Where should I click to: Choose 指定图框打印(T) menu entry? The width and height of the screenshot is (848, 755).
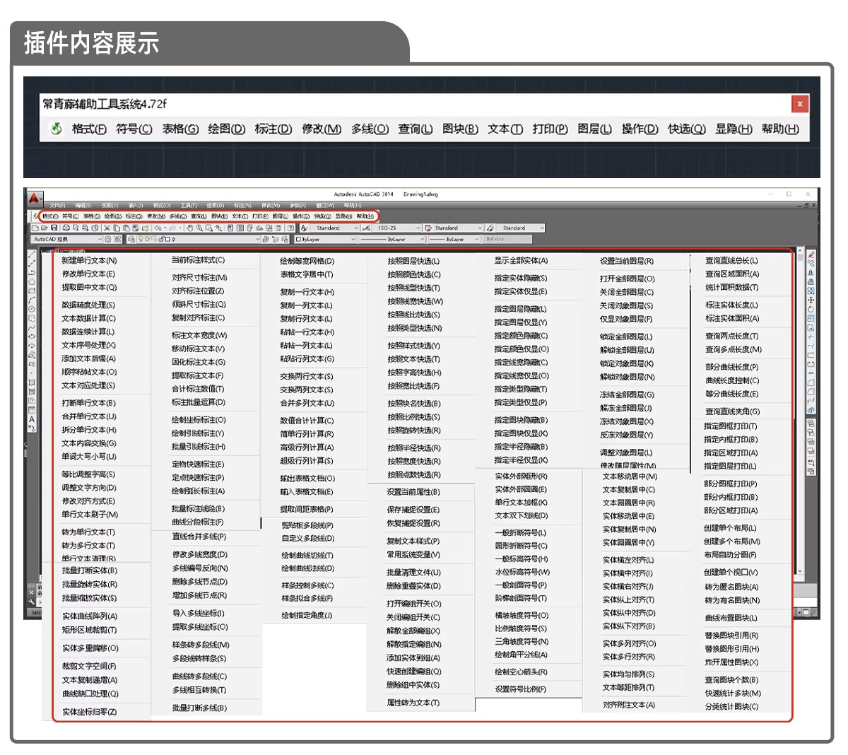point(730,426)
